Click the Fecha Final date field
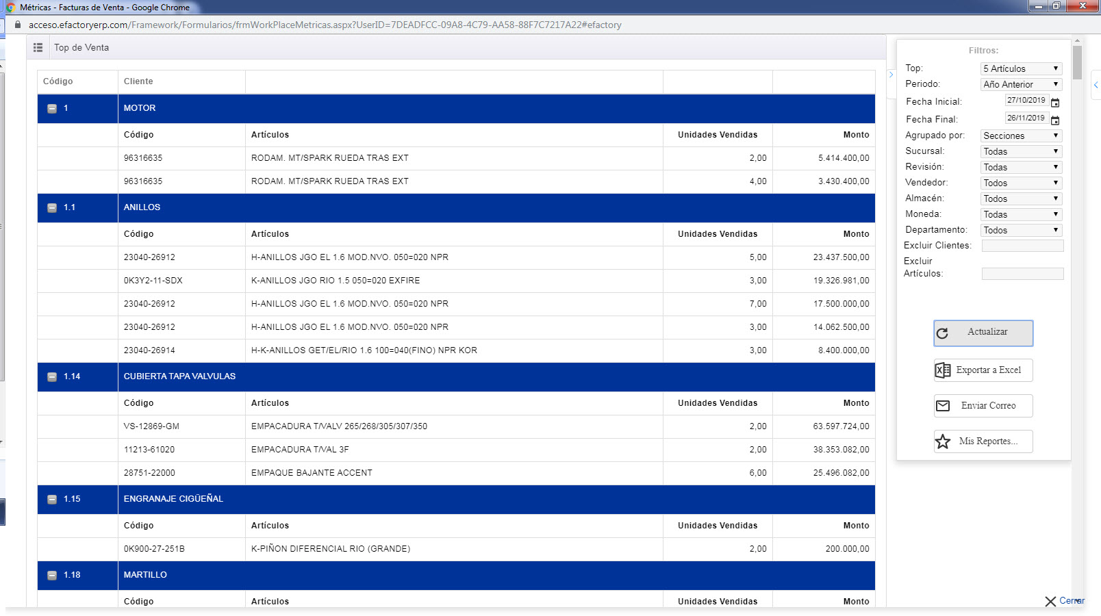 pos(1026,118)
